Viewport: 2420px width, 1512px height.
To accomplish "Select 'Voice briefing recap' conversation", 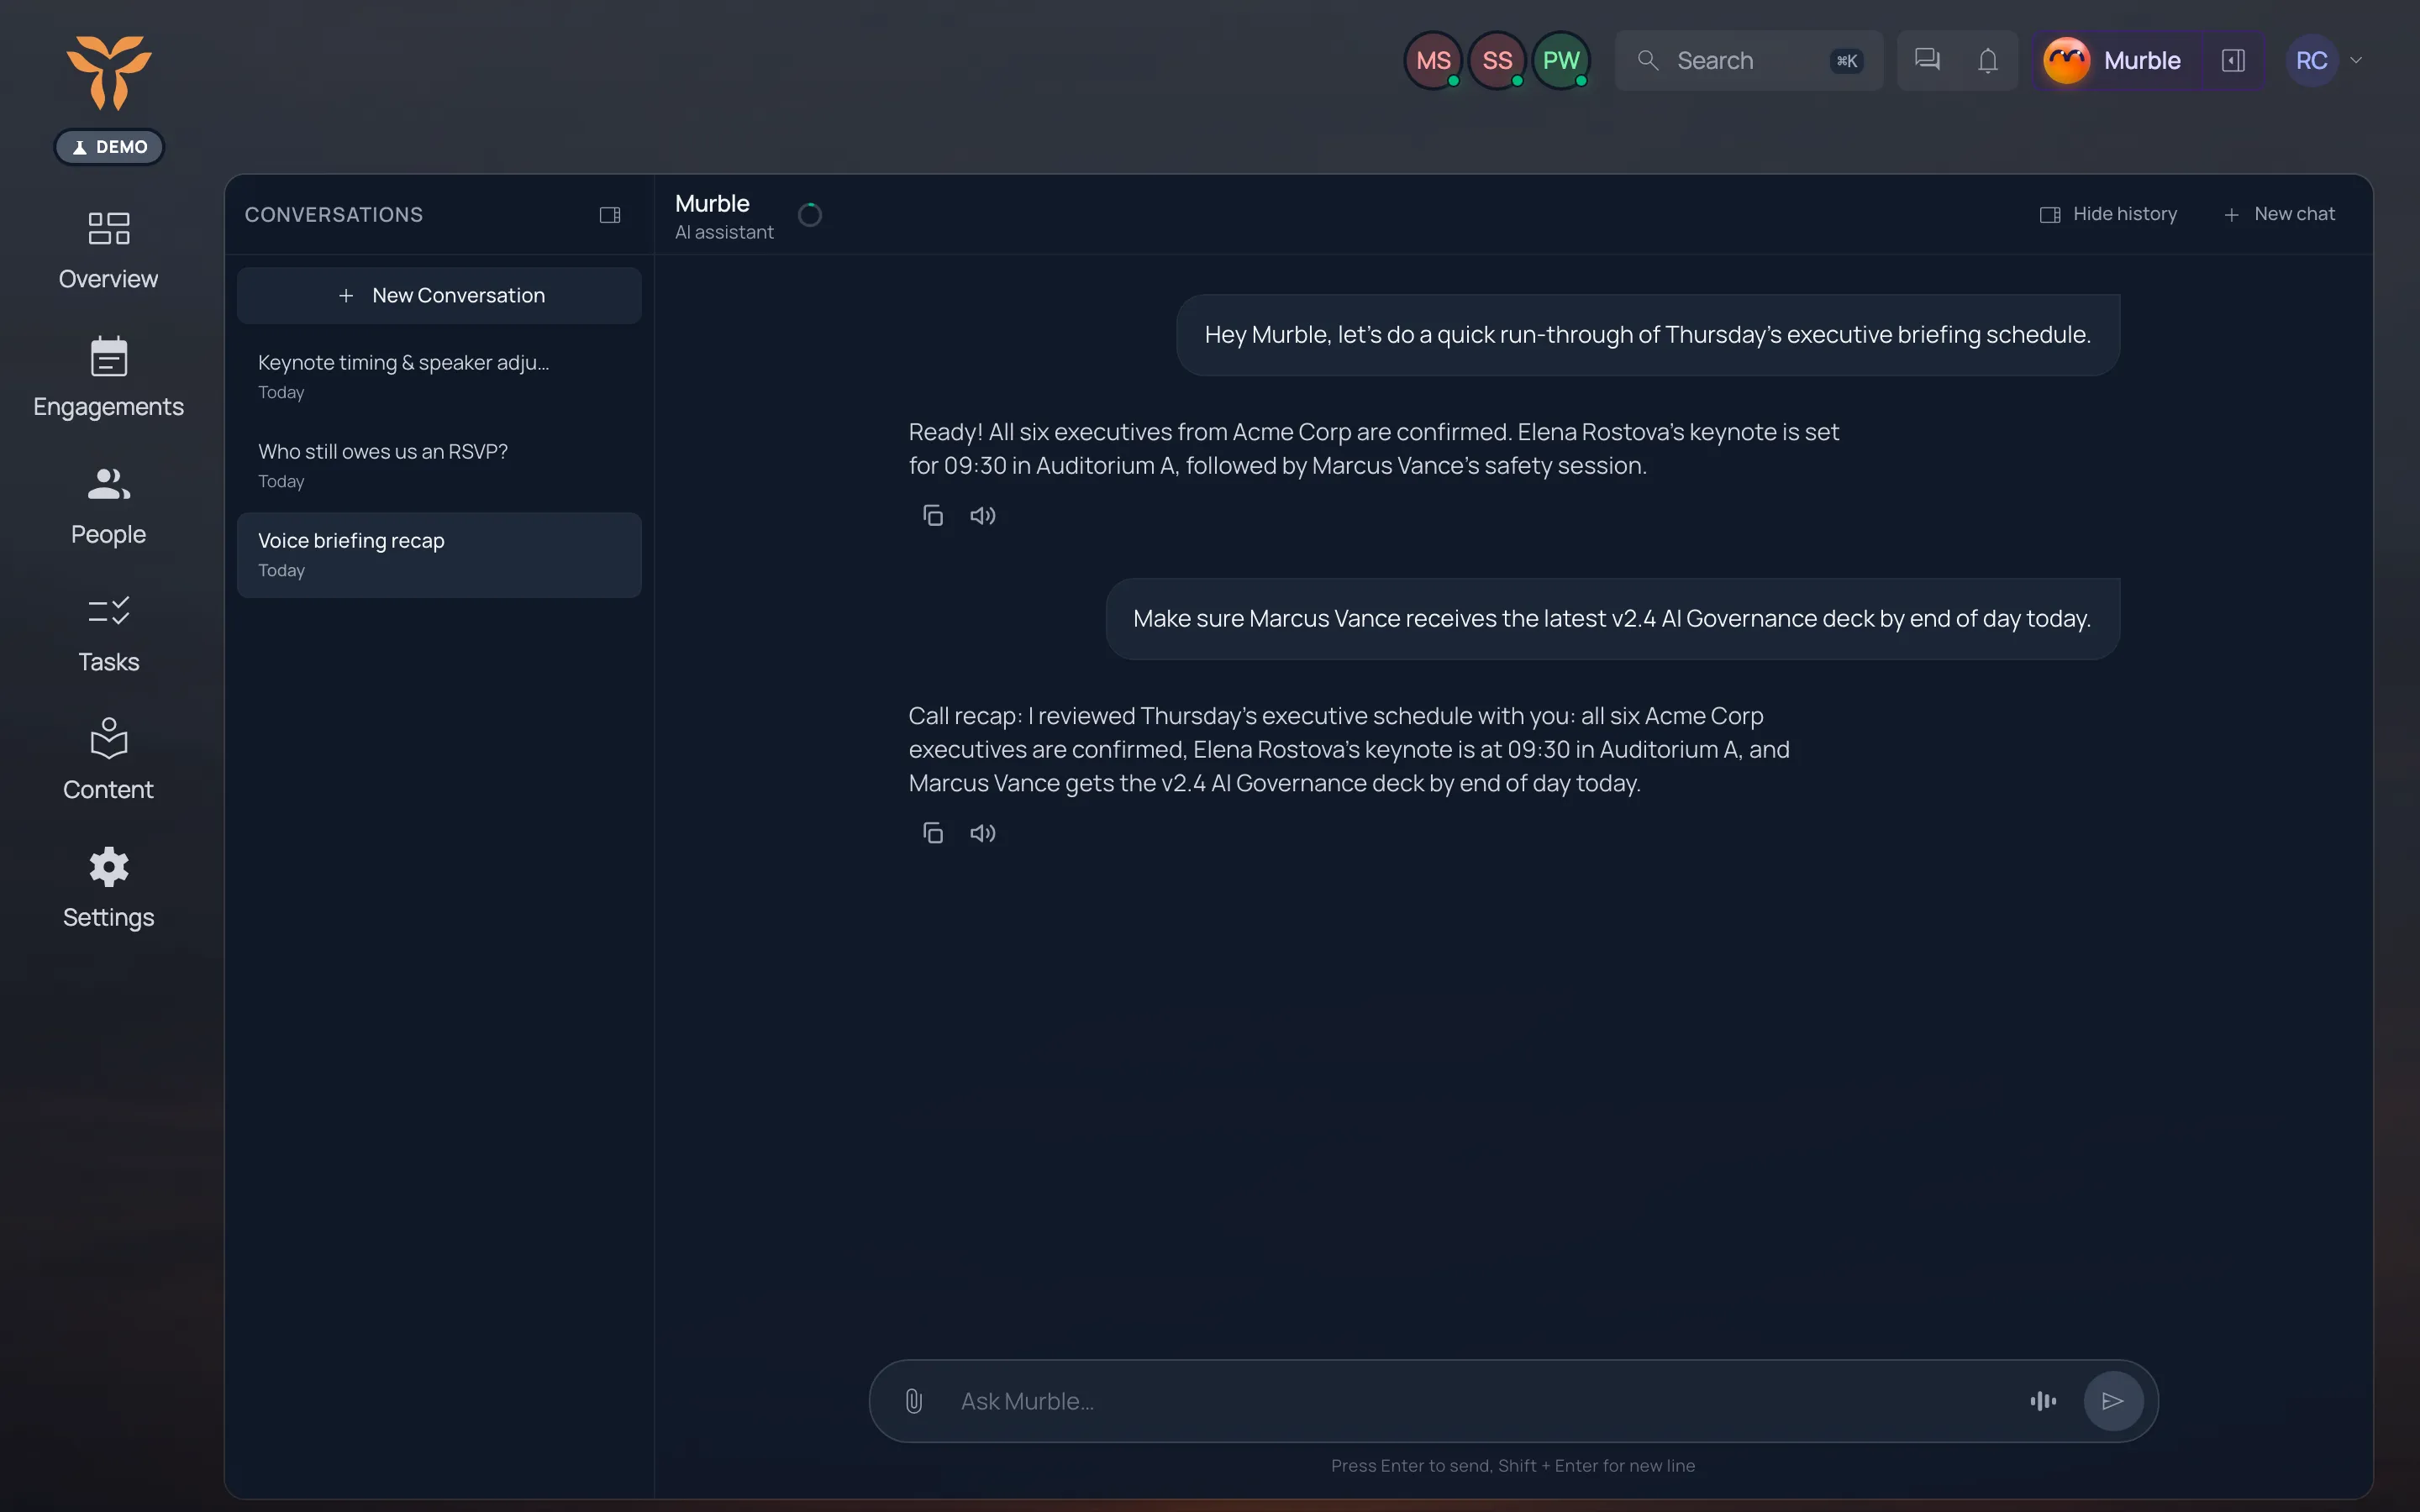I will pos(439,555).
